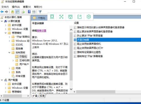Screen dimensions: 141x104
Task: Switch to the 标准 tab
Action: click(x=42, y=96)
